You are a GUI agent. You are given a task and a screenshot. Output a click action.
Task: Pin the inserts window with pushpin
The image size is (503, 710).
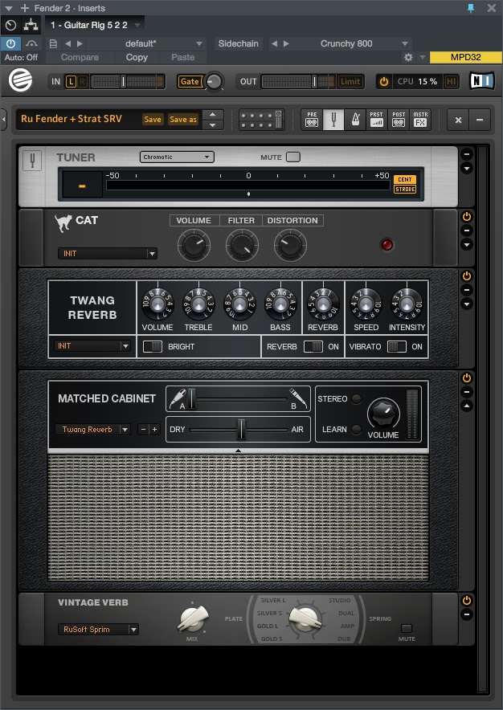pos(471,8)
